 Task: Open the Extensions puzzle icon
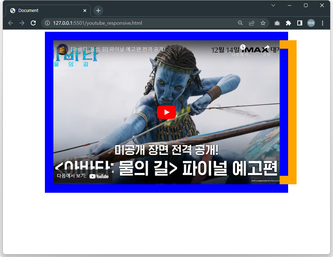[x=288, y=23]
